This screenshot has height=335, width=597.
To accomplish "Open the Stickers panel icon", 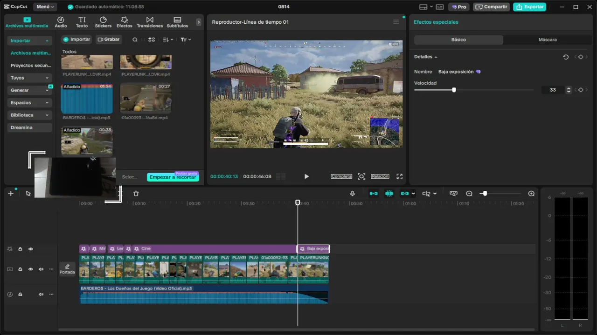I will (103, 22).
